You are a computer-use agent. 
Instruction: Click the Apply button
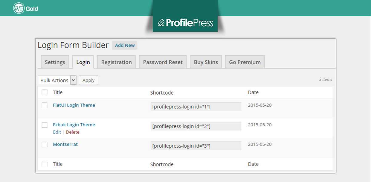click(x=88, y=80)
